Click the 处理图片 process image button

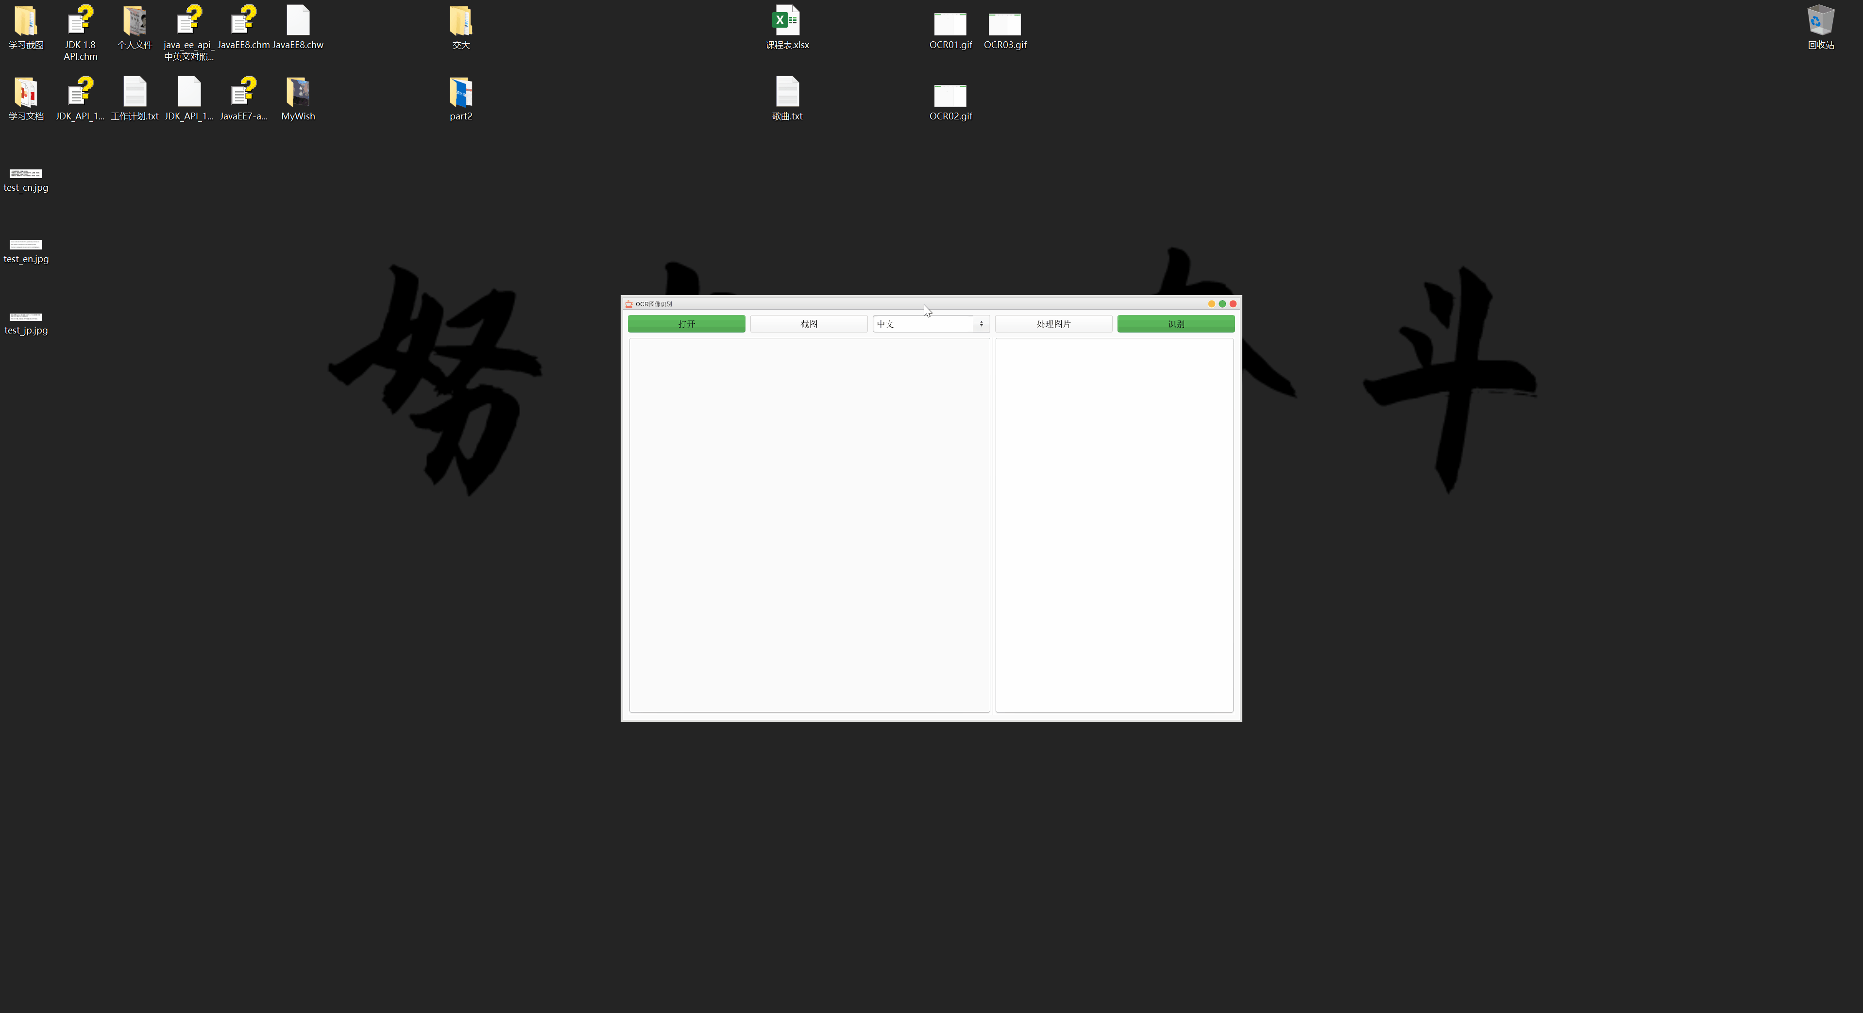pos(1053,324)
